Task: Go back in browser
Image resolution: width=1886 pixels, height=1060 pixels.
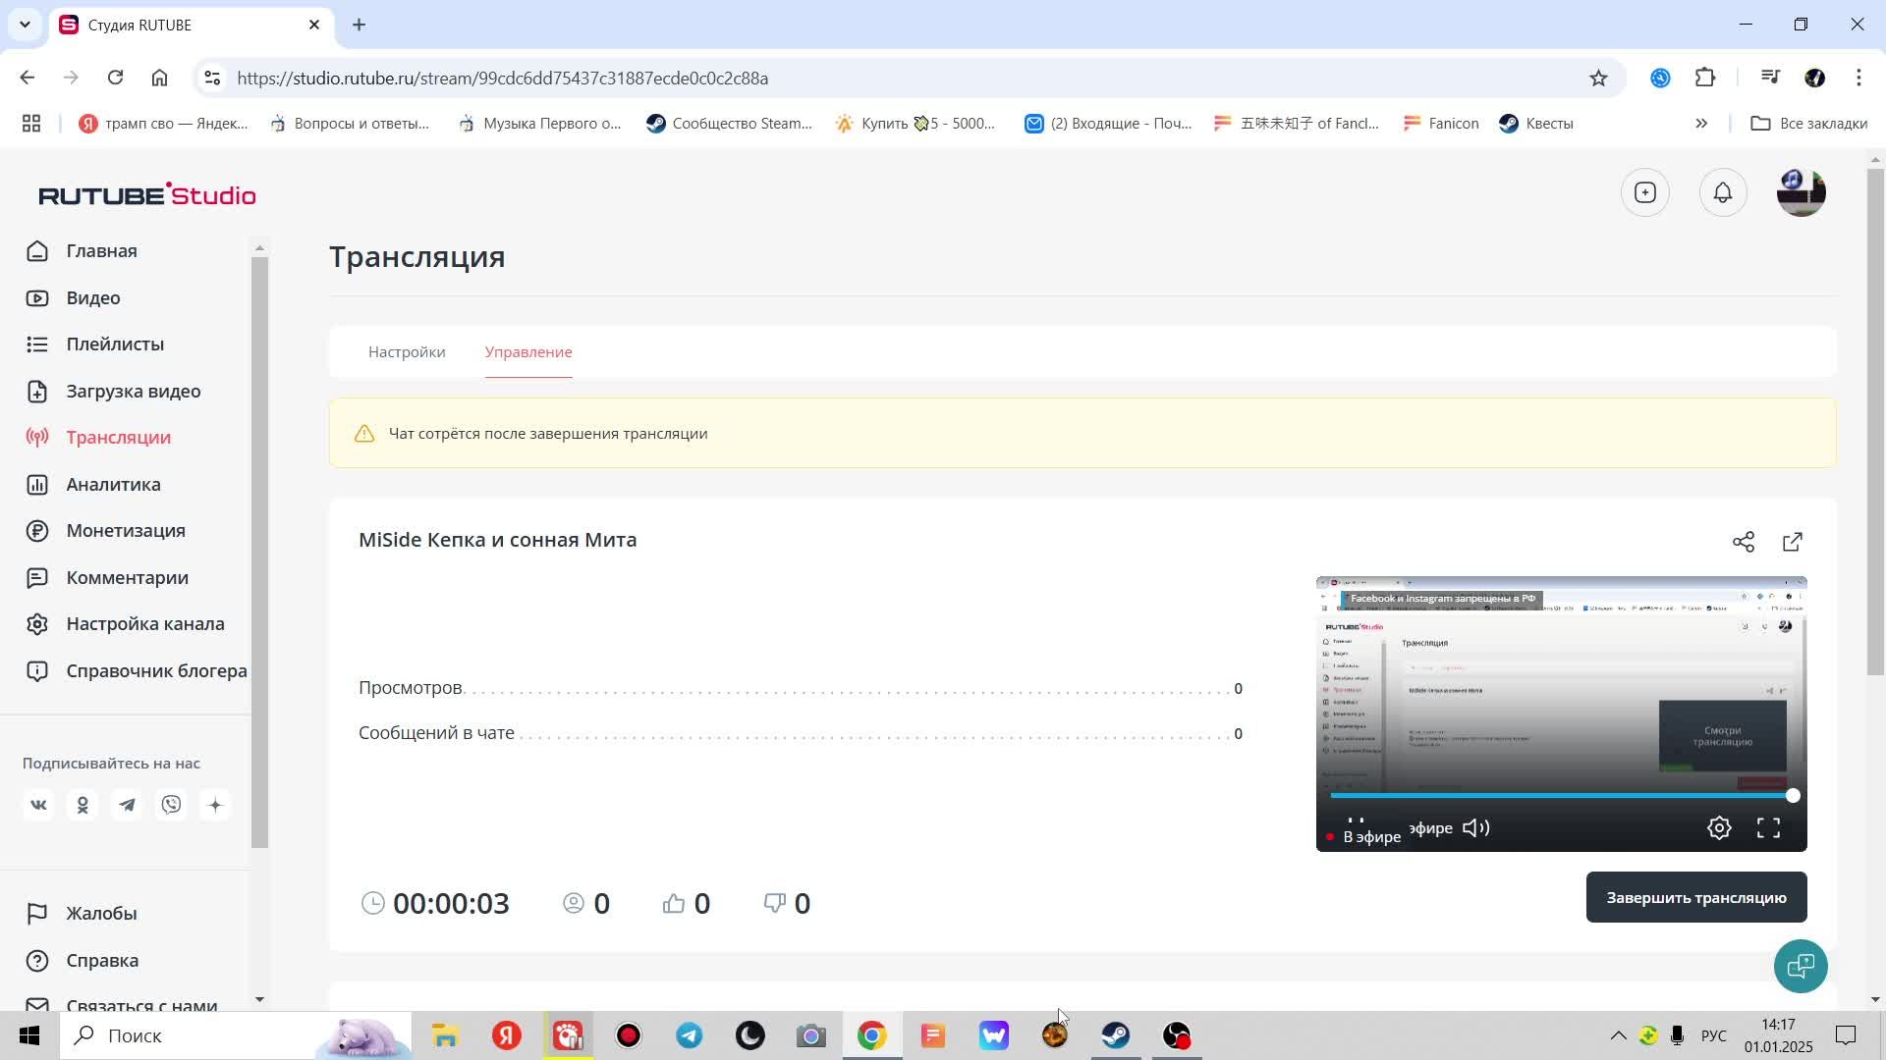Action: 28,78
